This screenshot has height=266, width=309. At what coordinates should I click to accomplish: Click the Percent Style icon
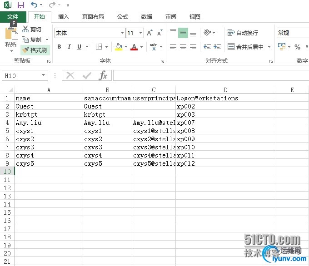[297, 47]
